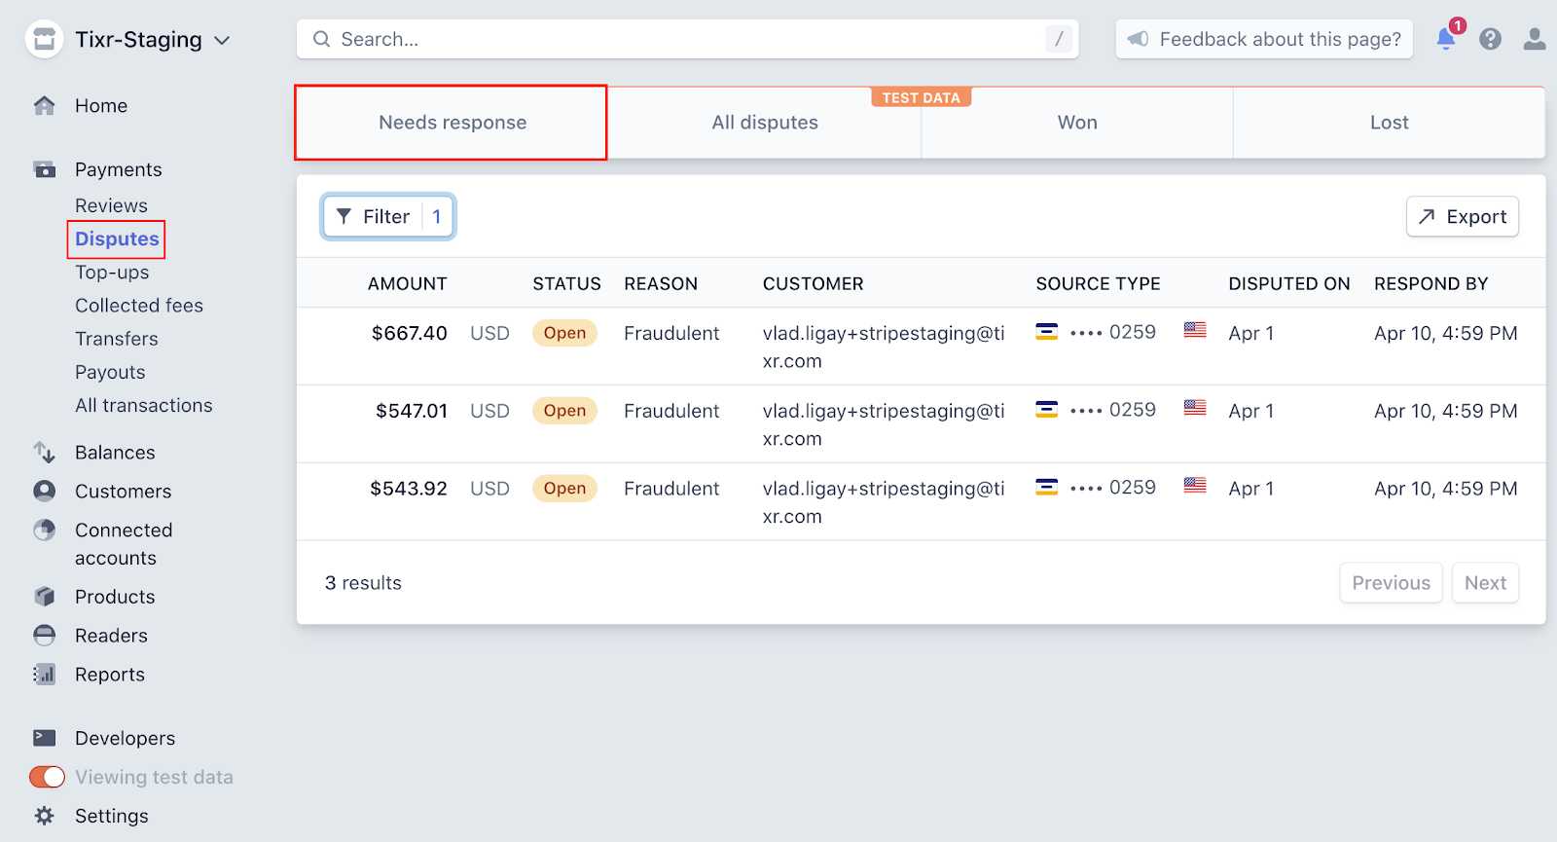Open the help question mark icon
1557x842 pixels.
tap(1490, 39)
